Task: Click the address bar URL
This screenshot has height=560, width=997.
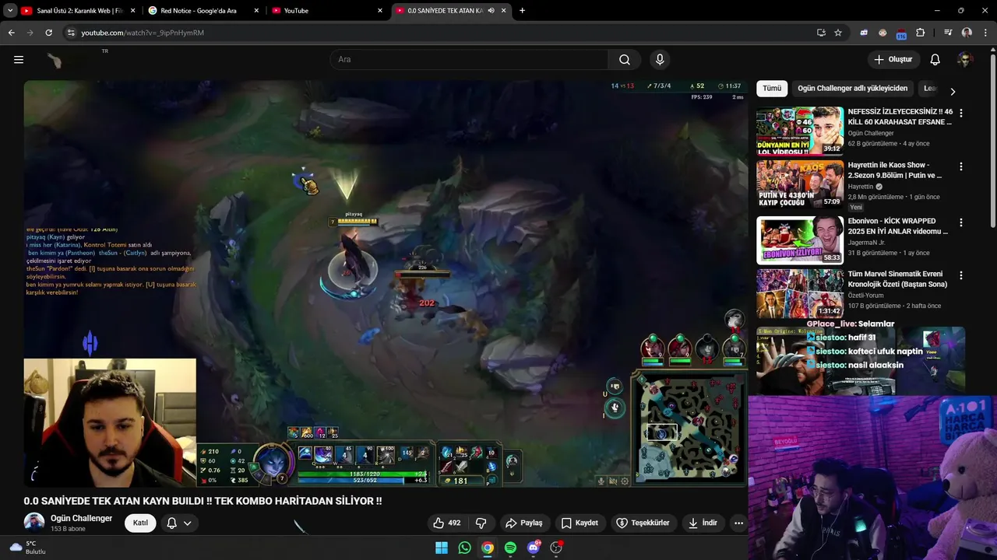Action: point(143,33)
